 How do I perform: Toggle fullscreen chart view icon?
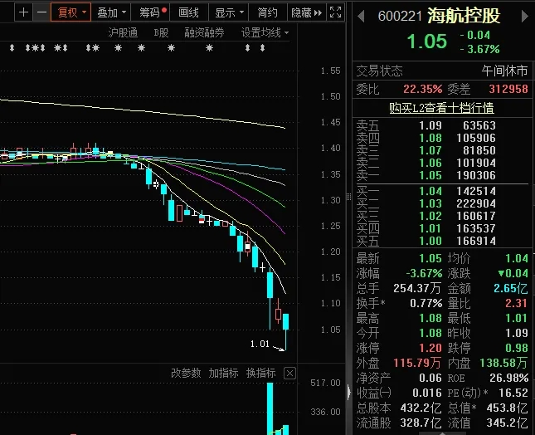(335, 12)
